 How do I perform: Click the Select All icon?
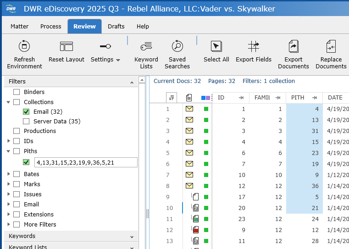[x=216, y=46]
